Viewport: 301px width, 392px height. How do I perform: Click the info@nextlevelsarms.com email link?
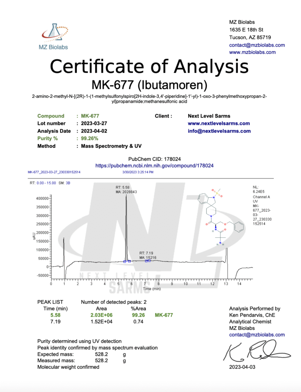(x=219, y=131)
